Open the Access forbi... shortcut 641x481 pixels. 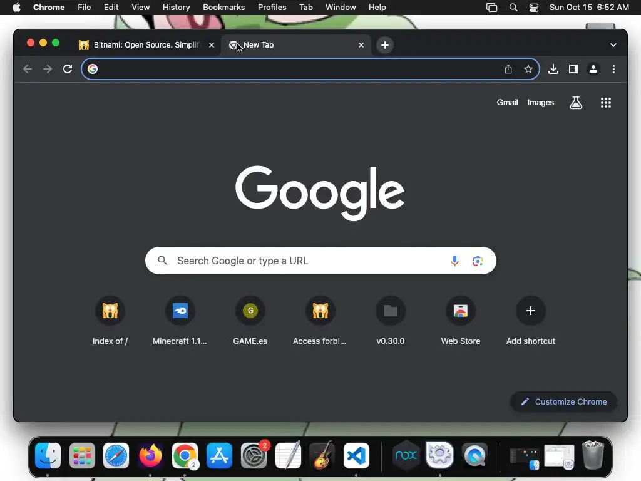[320, 321]
